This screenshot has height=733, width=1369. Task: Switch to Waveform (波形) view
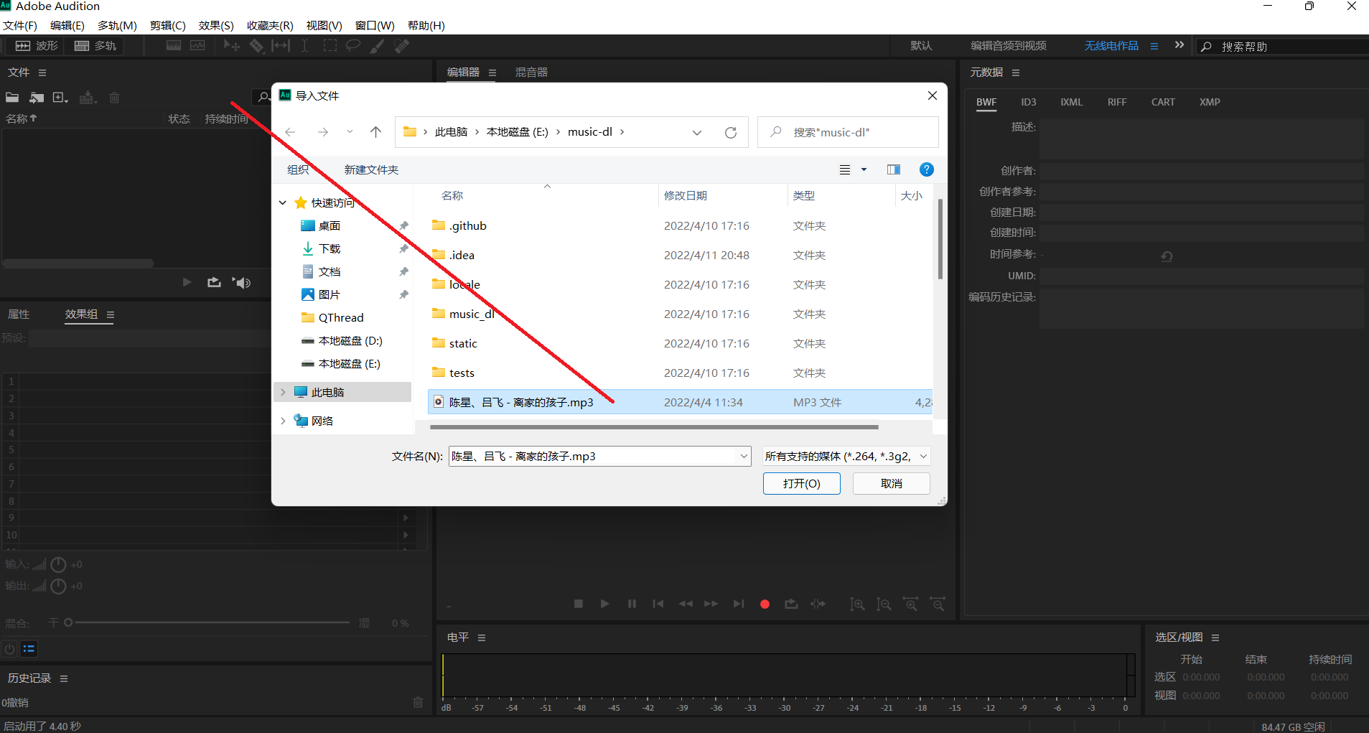click(x=37, y=46)
